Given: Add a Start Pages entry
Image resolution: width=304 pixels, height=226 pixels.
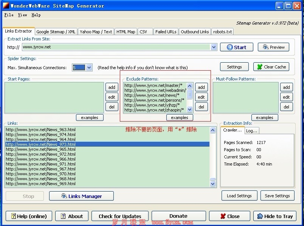Looking at the screenshot, I should (x=112, y=87).
